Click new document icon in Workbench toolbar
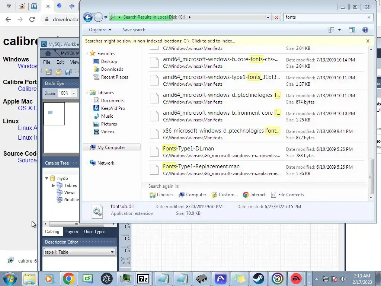 click(48, 71)
